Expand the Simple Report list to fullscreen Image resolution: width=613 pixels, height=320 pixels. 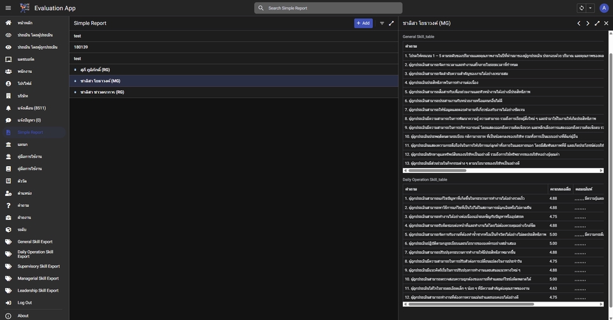391,23
